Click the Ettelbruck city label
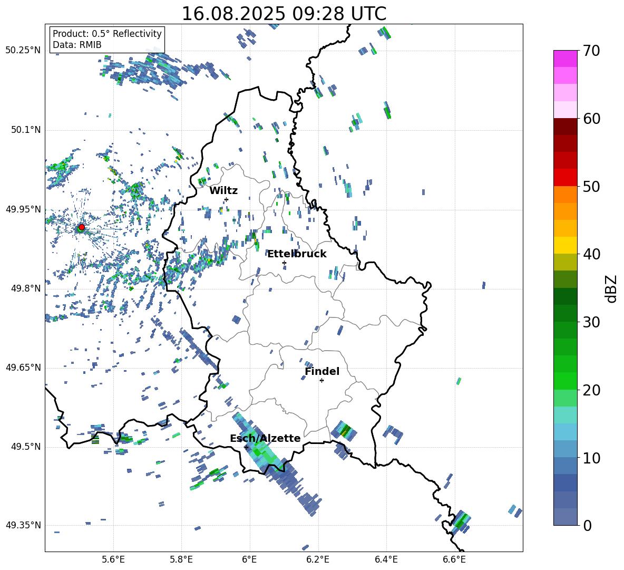The height and width of the screenshot is (570, 624). (x=297, y=254)
